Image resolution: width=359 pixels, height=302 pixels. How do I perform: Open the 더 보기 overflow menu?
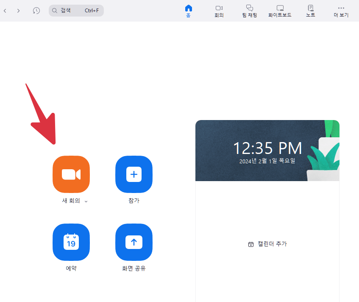tap(341, 11)
